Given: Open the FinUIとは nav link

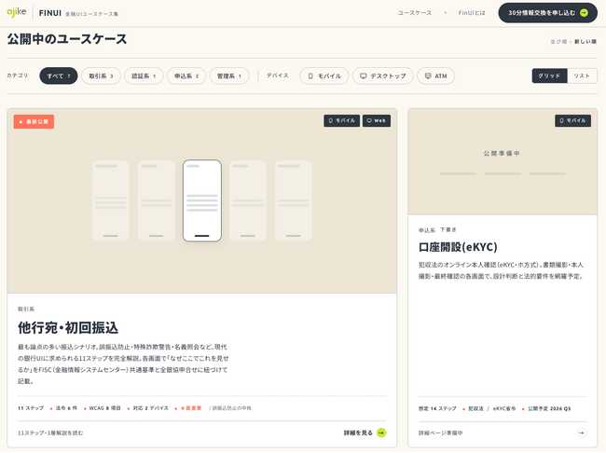Looking at the screenshot, I should [472, 13].
